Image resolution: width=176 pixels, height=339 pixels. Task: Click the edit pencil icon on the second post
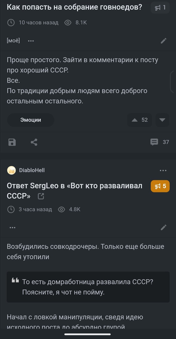(x=164, y=227)
